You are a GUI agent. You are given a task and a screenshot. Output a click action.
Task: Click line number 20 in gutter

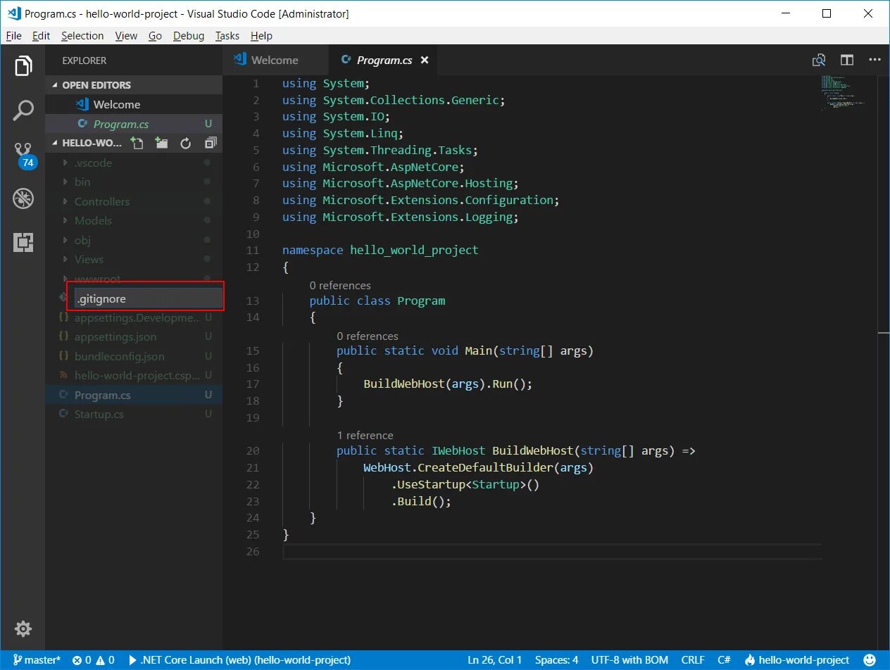coord(253,450)
